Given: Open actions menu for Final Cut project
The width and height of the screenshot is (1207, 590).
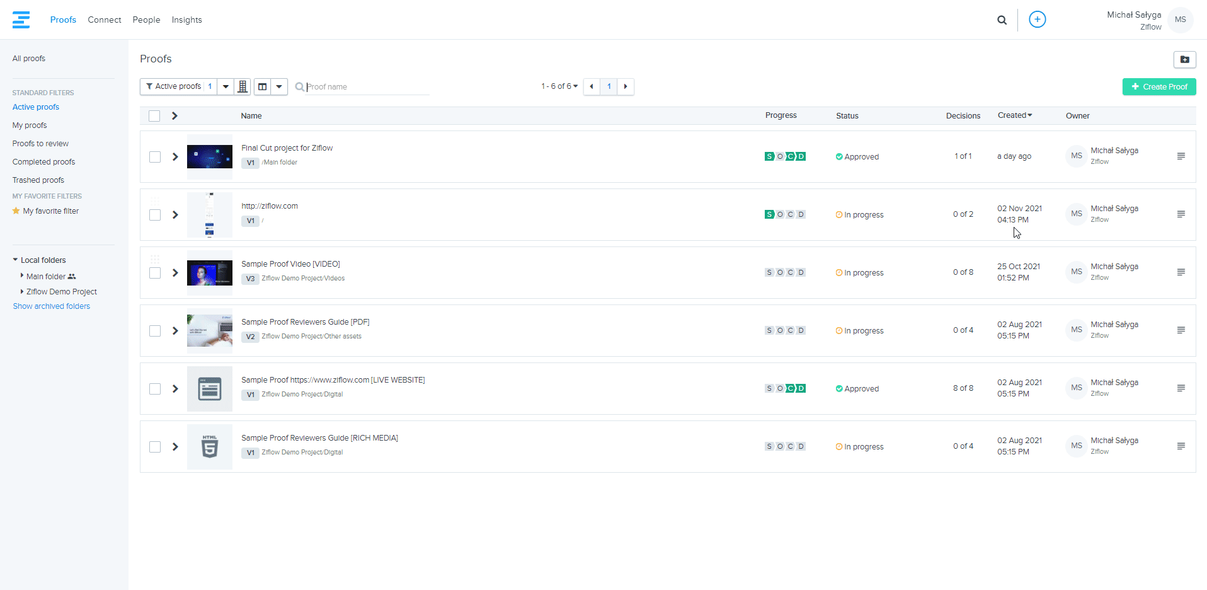Looking at the screenshot, I should (1181, 156).
